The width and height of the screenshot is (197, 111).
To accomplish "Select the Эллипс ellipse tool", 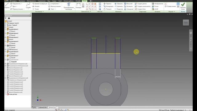I will coord(36,6).
